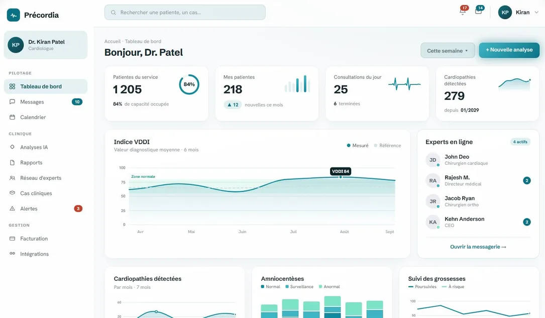Click the 12 nouvelles increase badge

pyautogui.click(x=233, y=104)
